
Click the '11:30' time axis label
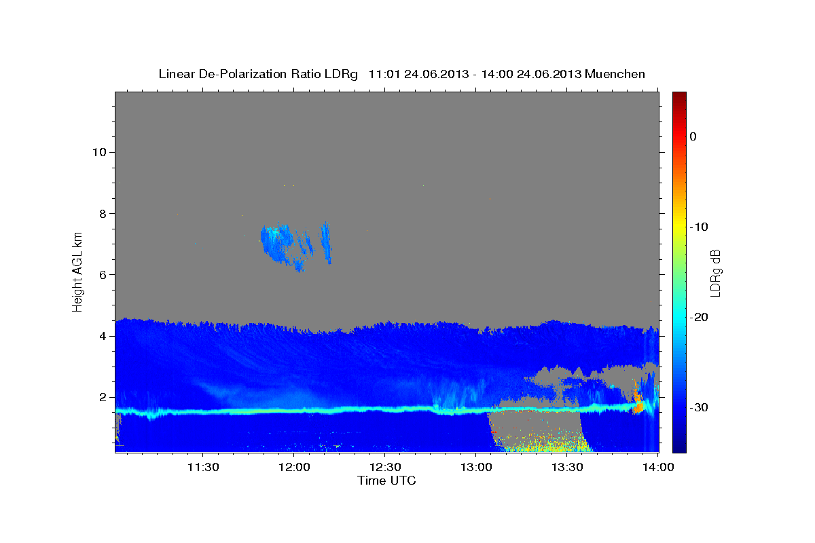pyautogui.click(x=202, y=468)
